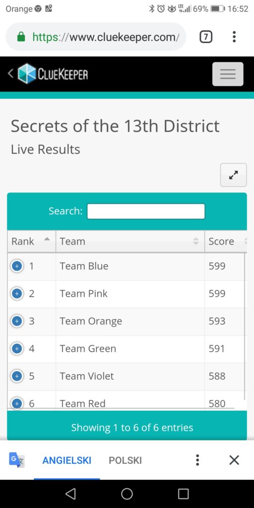Click the ClueKeeper logo
The image size is (254, 508).
(53, 74)
